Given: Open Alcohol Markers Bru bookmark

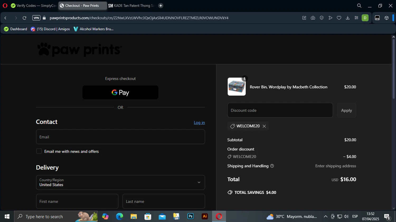Looking at the screenshot, I should tap(93, 29).
